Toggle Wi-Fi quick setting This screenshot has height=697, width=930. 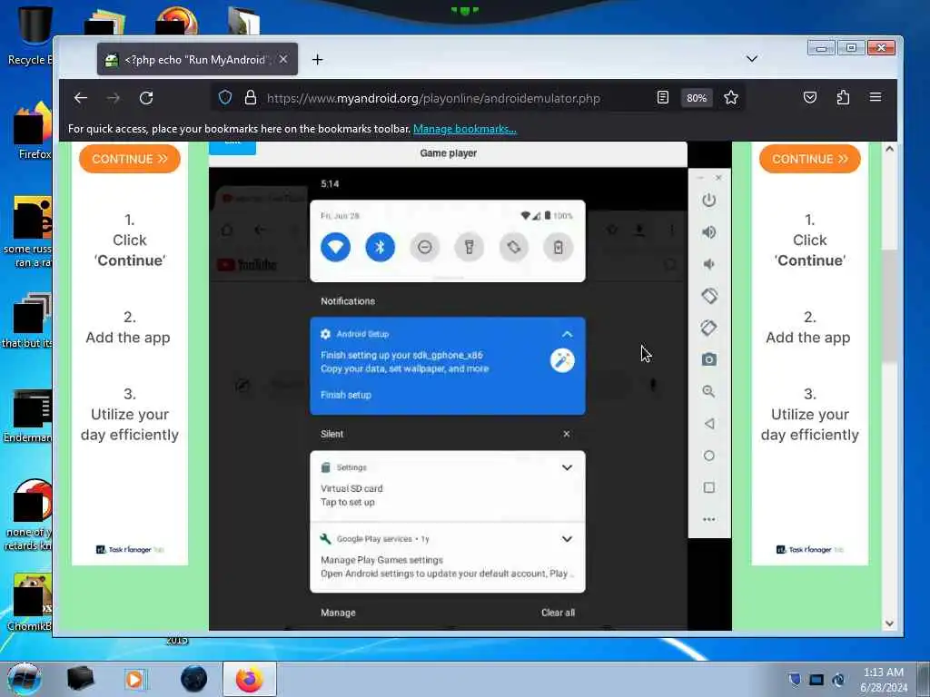tap(336, 247)
